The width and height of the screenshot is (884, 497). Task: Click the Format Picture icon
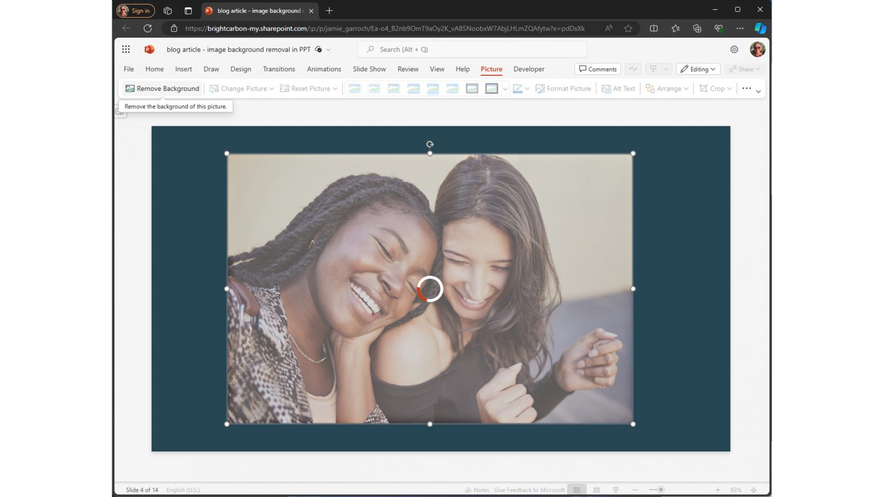click(x=540, y=88)
